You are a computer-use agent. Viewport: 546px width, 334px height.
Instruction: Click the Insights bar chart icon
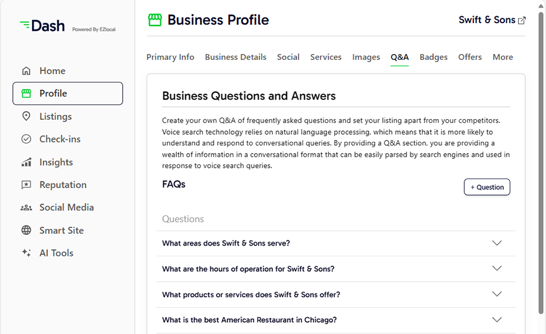[26, 162]
